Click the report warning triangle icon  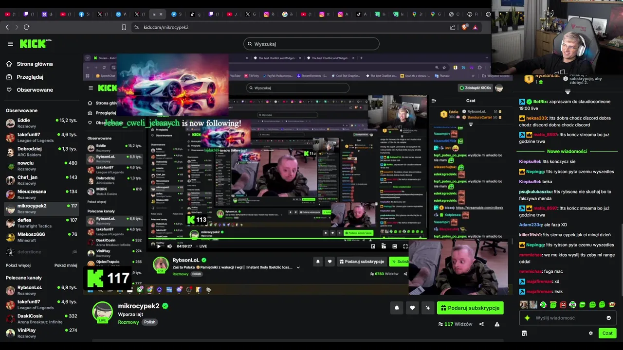point(497,324)
